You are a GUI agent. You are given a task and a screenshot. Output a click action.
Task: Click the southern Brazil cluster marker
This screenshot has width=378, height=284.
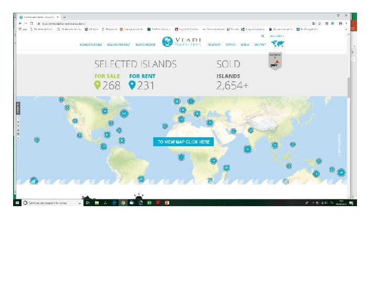pyautogui.click(x=141, y=179)
